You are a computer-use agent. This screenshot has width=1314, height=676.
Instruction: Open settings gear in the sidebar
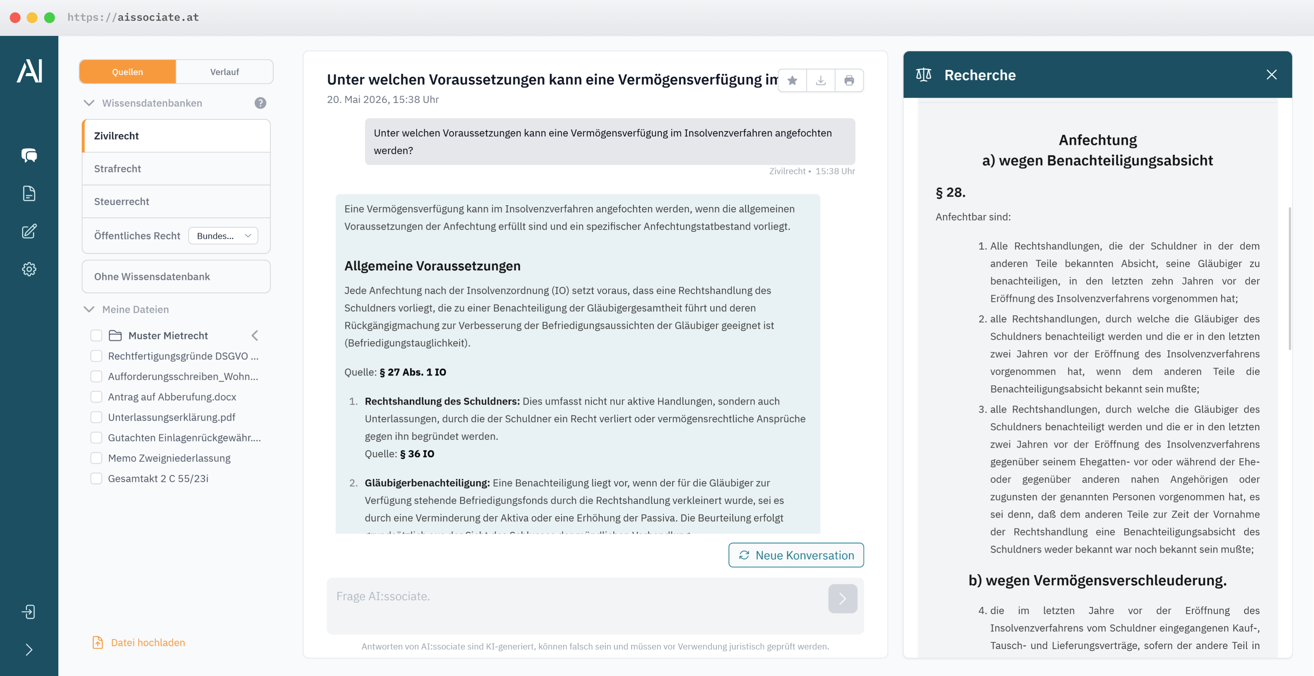(29, 269)
